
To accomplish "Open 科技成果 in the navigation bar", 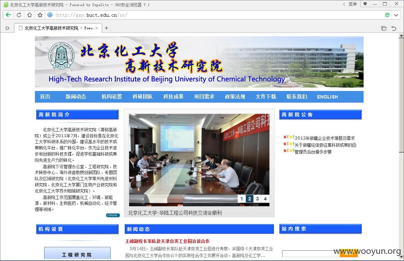I will click(x=173, y=96).
